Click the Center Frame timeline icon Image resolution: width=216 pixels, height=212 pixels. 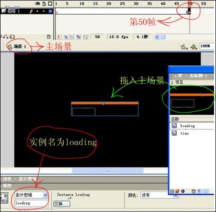coord(58,36)
